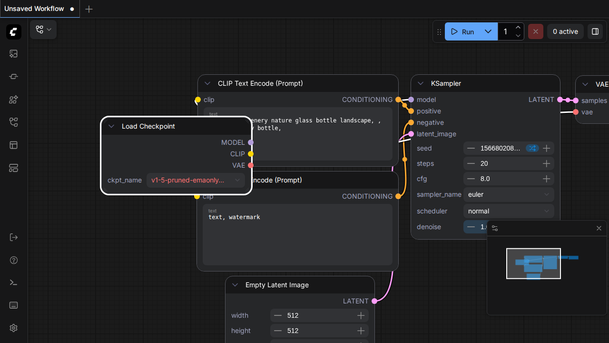609x343 pixels.
Task: Click the Run button
Action: [462, 31]
